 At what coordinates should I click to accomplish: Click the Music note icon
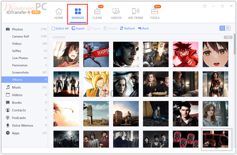(8, 87)
